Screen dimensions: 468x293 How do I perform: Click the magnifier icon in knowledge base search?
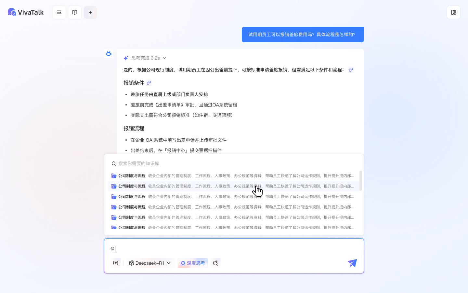114,163
